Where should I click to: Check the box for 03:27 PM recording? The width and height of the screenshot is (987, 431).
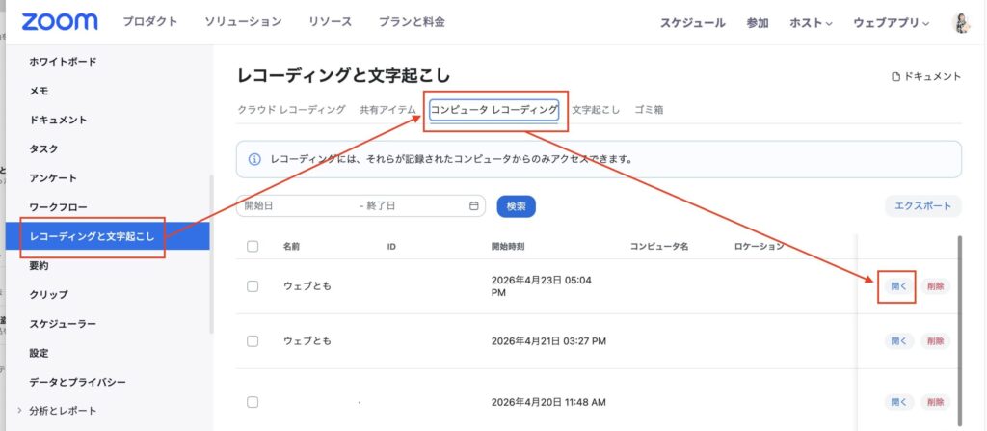tap(253, 341)
